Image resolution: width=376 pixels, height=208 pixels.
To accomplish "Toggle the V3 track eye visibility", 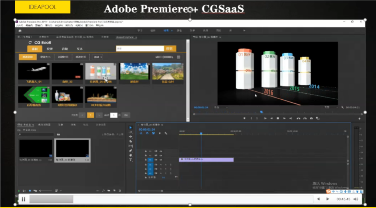I will 161,151.
